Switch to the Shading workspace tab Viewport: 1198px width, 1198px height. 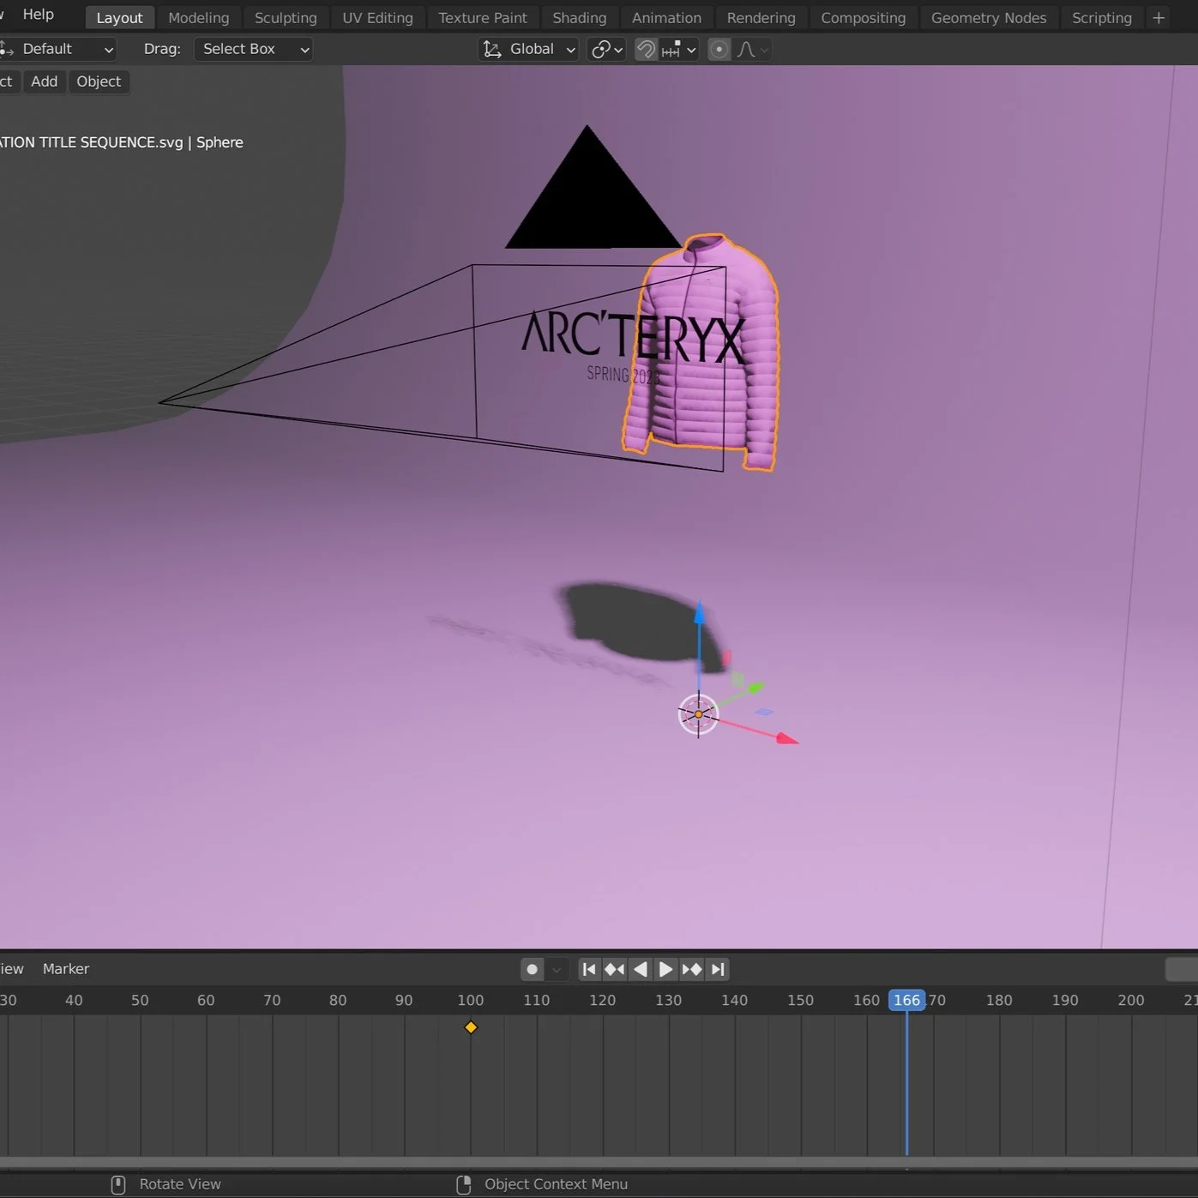579,18
